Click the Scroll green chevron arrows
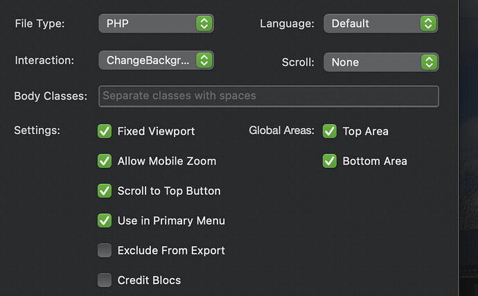This screenshot has height=296, width=478. click(x=429, y=62)
